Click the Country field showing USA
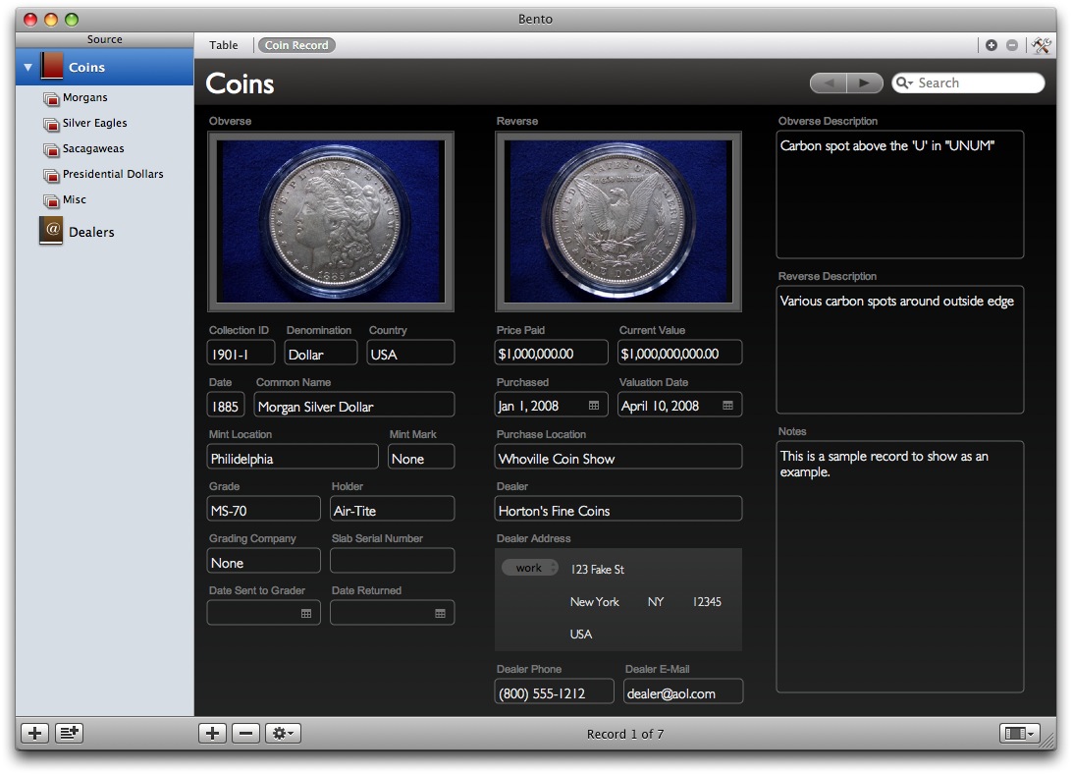 point(410,354)
